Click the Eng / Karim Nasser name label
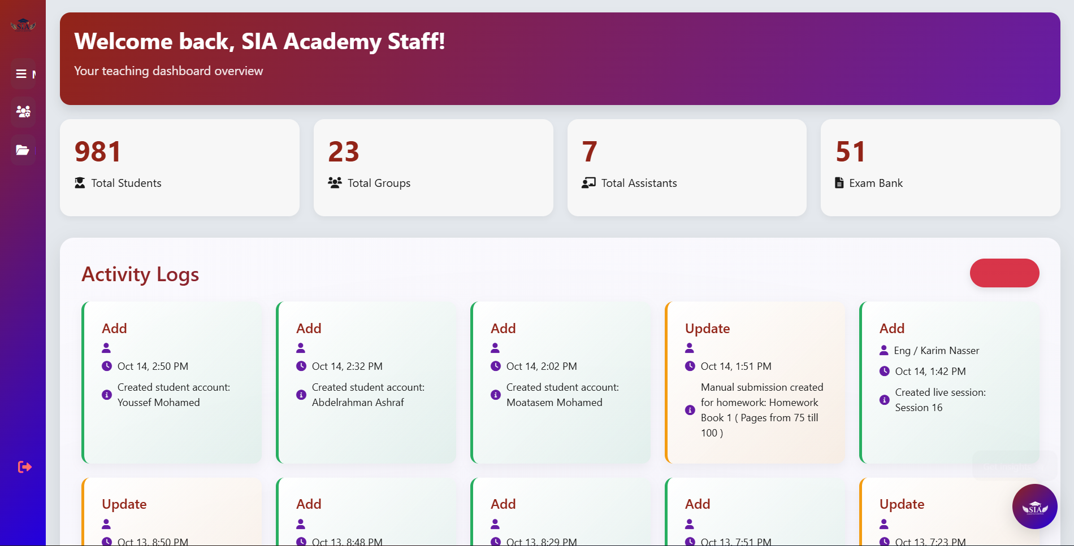The image size is (1074, 546). point(936,350)
